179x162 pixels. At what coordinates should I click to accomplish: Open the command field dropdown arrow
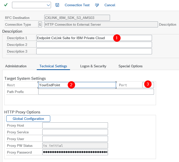(48, 5)
